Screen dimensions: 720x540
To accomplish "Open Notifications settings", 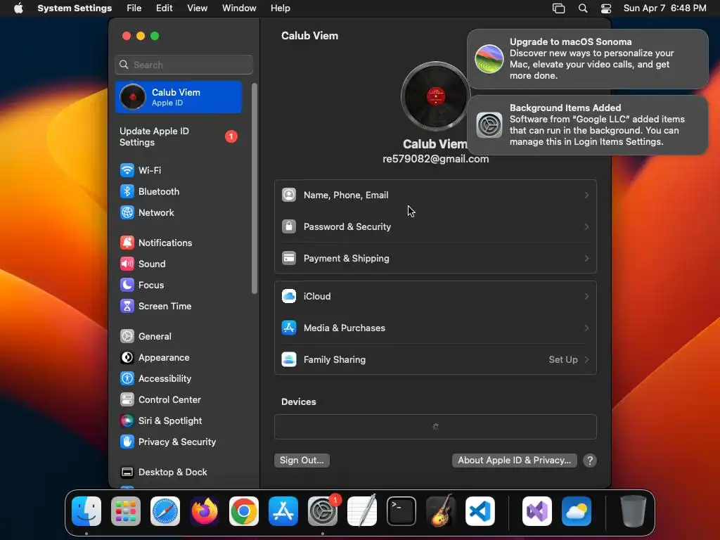I will [x=156, y=243].
